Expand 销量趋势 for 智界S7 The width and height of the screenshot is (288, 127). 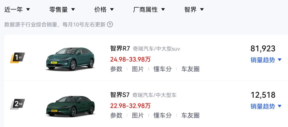266,106
